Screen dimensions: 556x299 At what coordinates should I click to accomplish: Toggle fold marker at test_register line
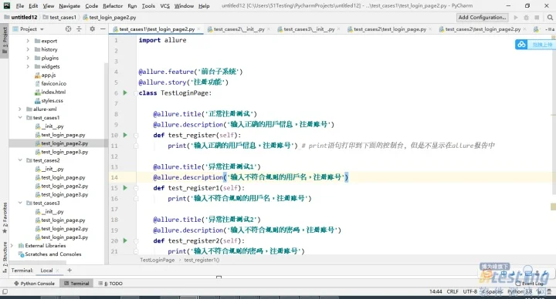(136, 135)
